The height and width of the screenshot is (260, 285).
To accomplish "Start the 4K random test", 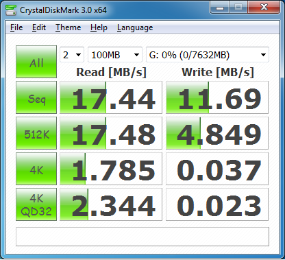I will (36, 169).
